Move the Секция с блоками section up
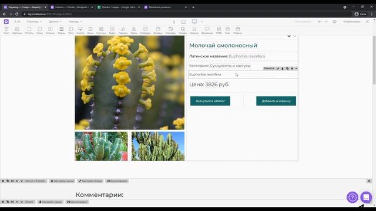Image resolution: width=376 pixels, height=211 pixels. [x=17, y=181]
